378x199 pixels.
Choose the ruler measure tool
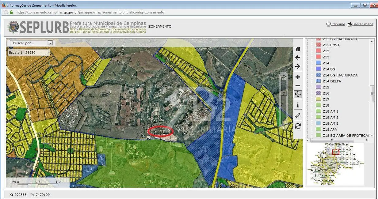[x=298, y=115]
